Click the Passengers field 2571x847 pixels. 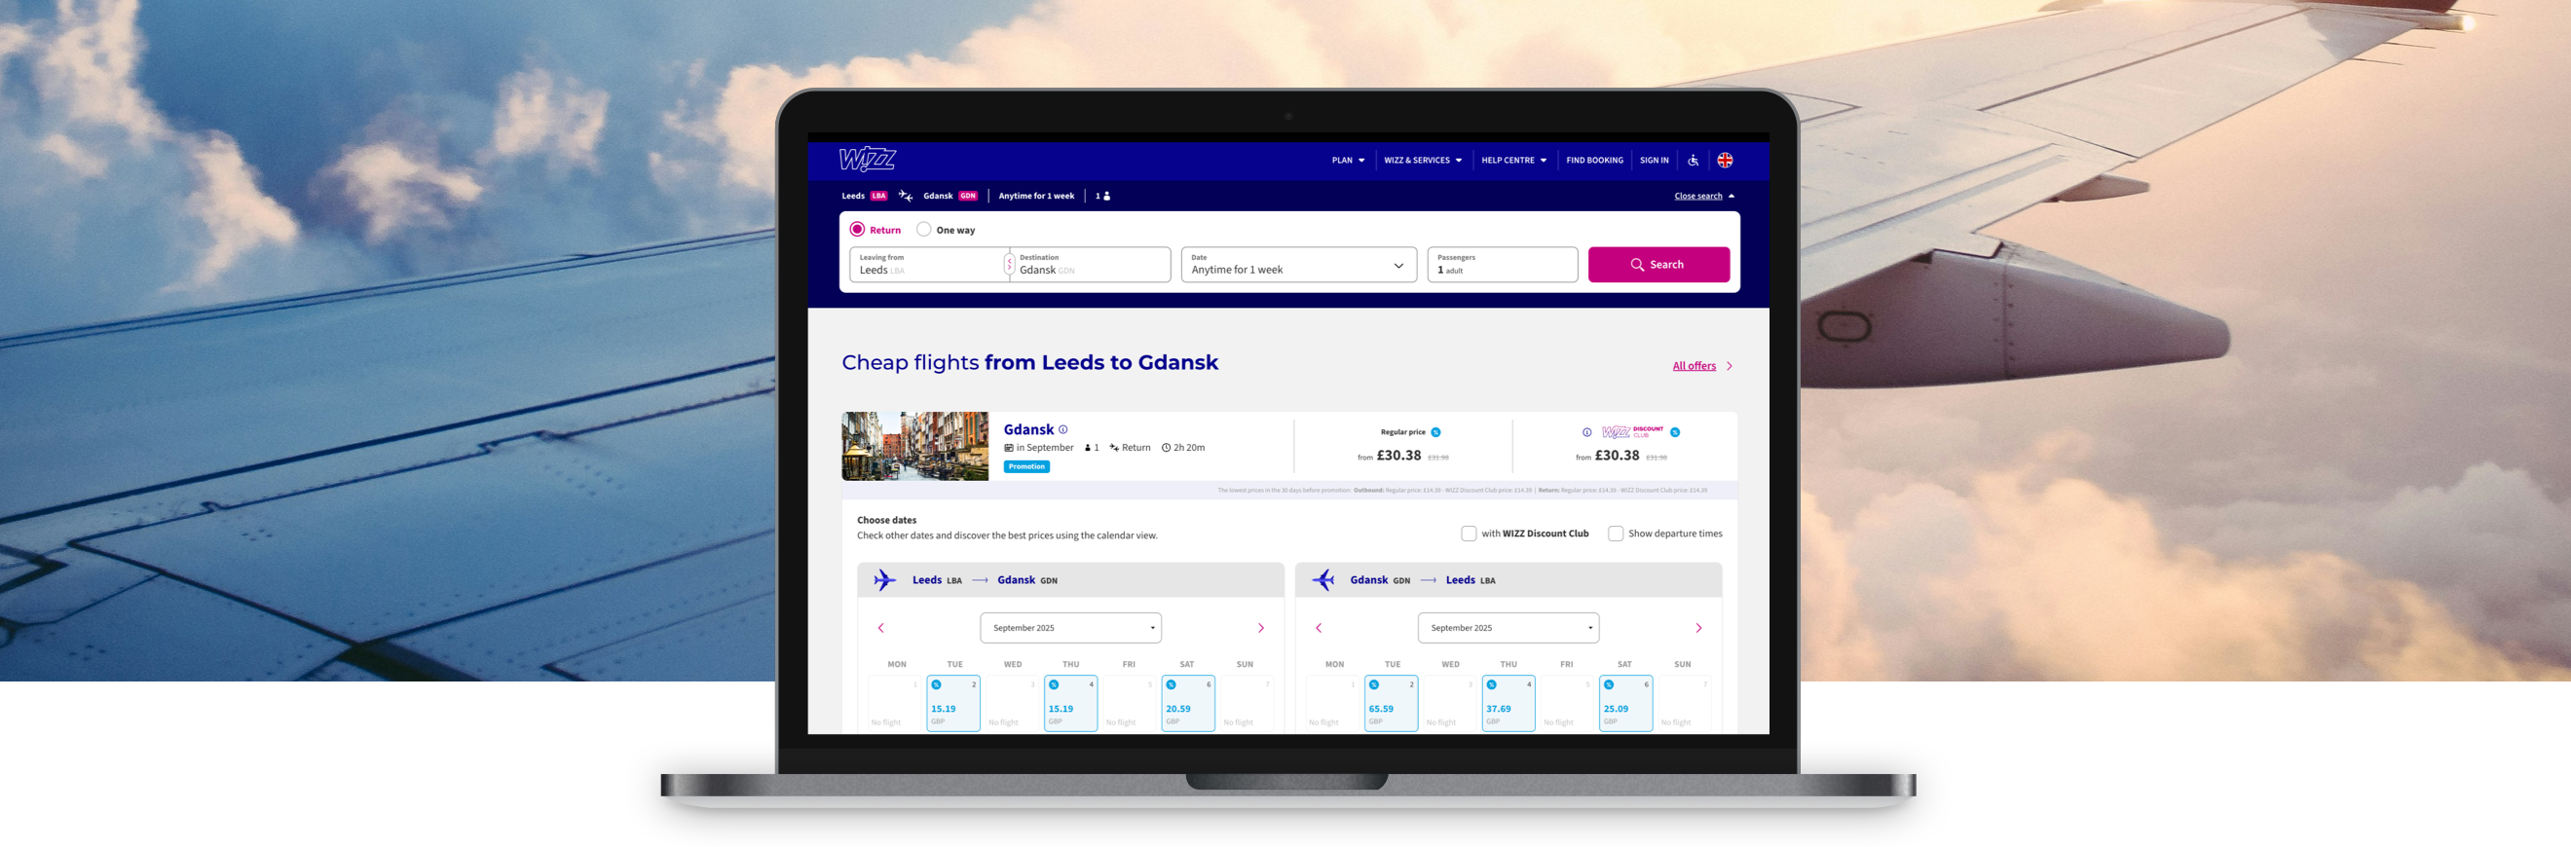click(x=1501, y=266)
